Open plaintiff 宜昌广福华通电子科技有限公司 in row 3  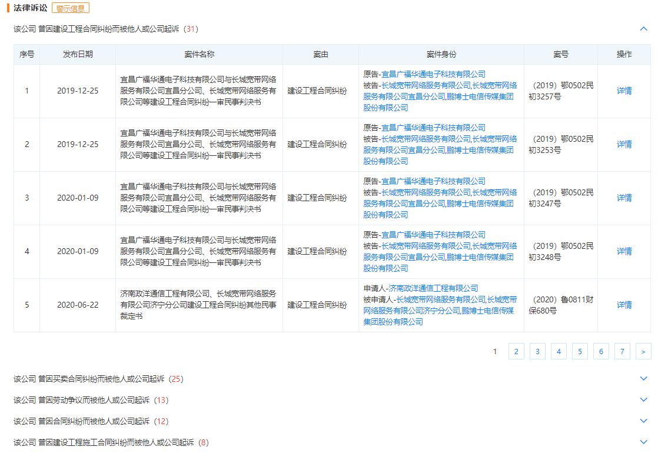tap(433, 181)
